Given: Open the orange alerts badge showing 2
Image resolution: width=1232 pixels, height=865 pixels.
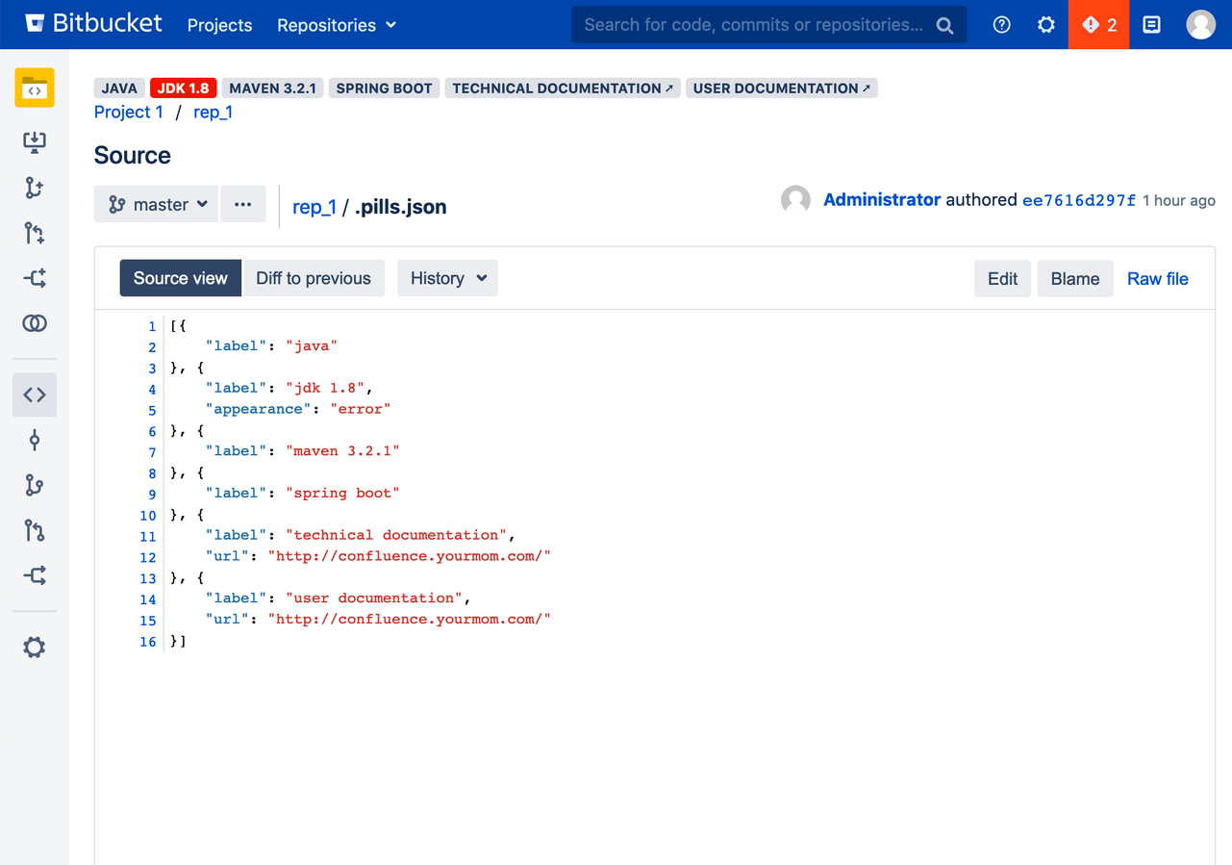Looking at the screenshot, I should pos(1098,25).
